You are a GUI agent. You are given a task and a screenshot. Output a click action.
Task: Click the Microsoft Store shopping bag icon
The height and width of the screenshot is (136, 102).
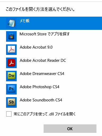point(11,36)
